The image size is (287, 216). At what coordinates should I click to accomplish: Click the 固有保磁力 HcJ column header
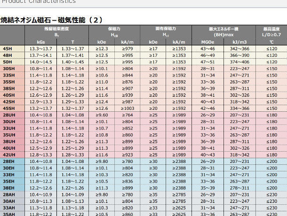(166, 32)
